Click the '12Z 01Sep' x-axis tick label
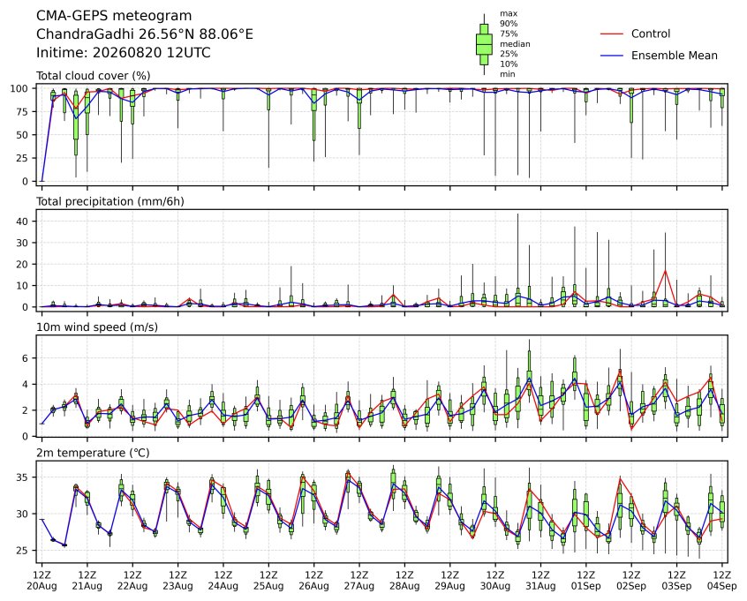747x601 pixels. click(586, 581)
